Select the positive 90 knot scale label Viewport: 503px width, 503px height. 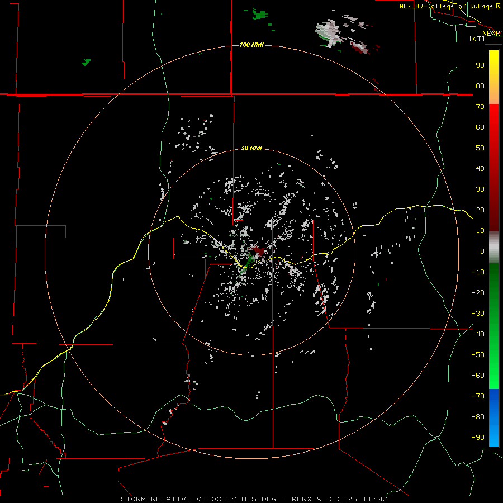point(480,65)
